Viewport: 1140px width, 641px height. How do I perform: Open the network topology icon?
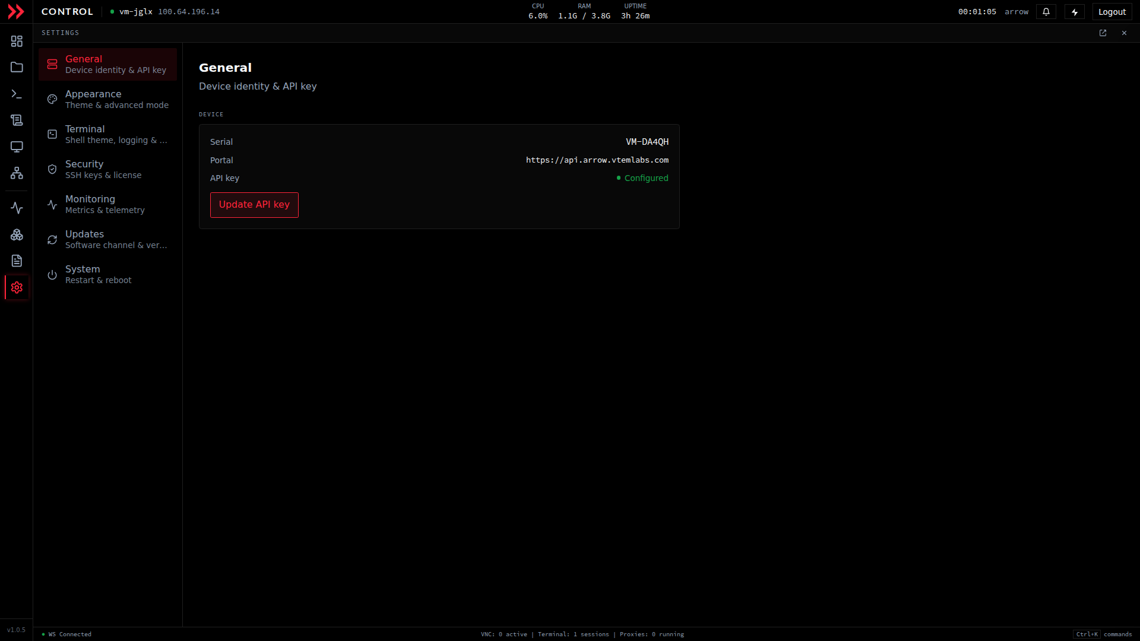pos(17,173)
